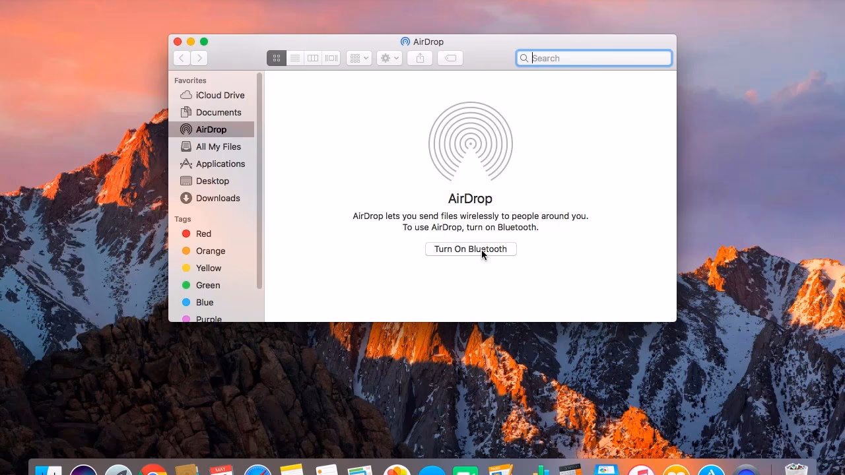Switch to icon view in the toolbar
This screenshot has width=845, height=475.
click(x=276, y=58)
